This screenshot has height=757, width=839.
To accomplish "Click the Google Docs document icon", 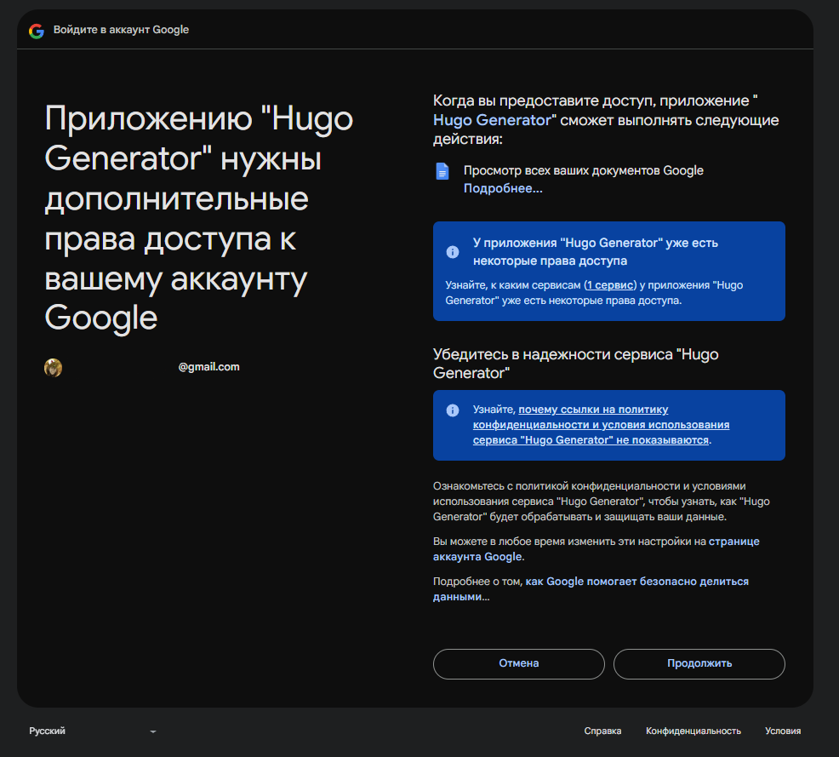I will click(442, 170).
